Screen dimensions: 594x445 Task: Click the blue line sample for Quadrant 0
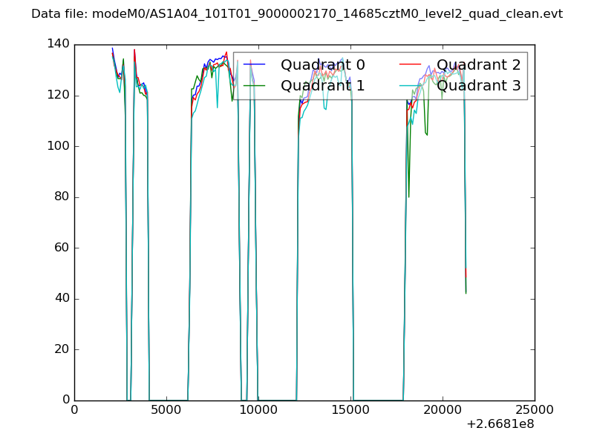[x=256, y=65]
